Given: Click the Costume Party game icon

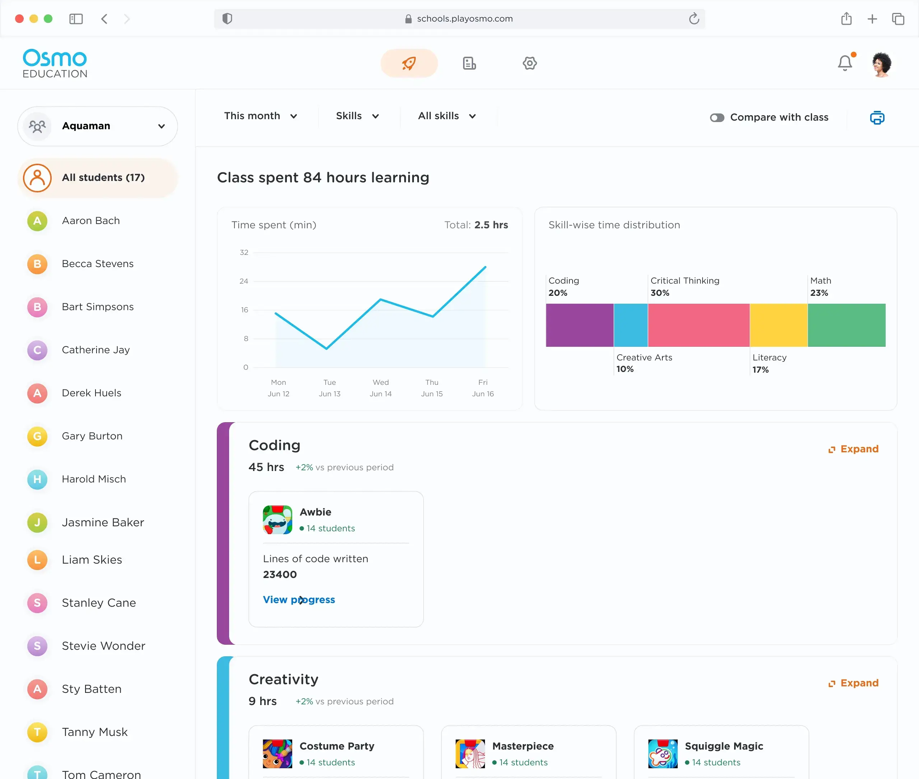Looking at the screenshot, I should [277, 754].
